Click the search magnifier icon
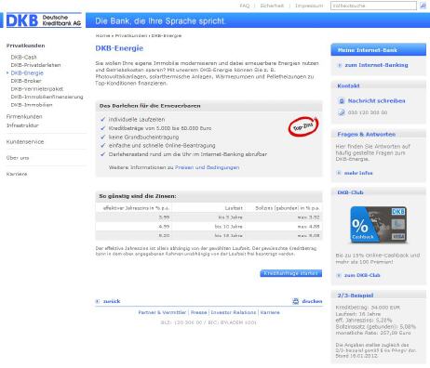 pos(423,6)
